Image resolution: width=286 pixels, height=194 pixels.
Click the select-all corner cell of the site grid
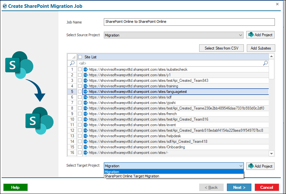click(72, 57)
